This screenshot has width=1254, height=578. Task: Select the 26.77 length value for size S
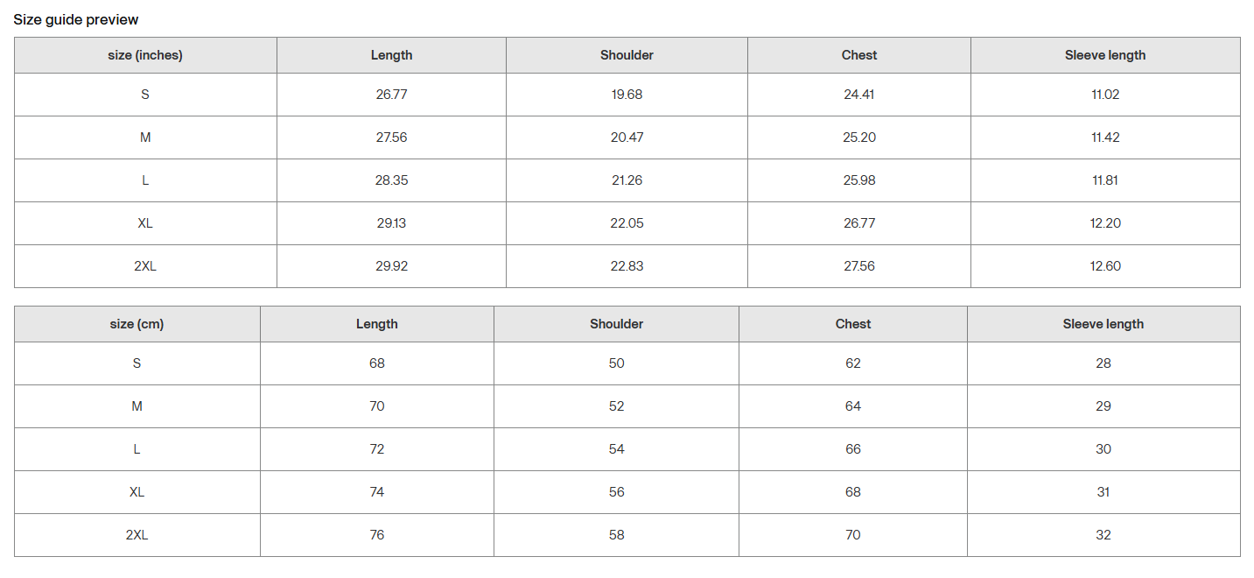(391, 95)
